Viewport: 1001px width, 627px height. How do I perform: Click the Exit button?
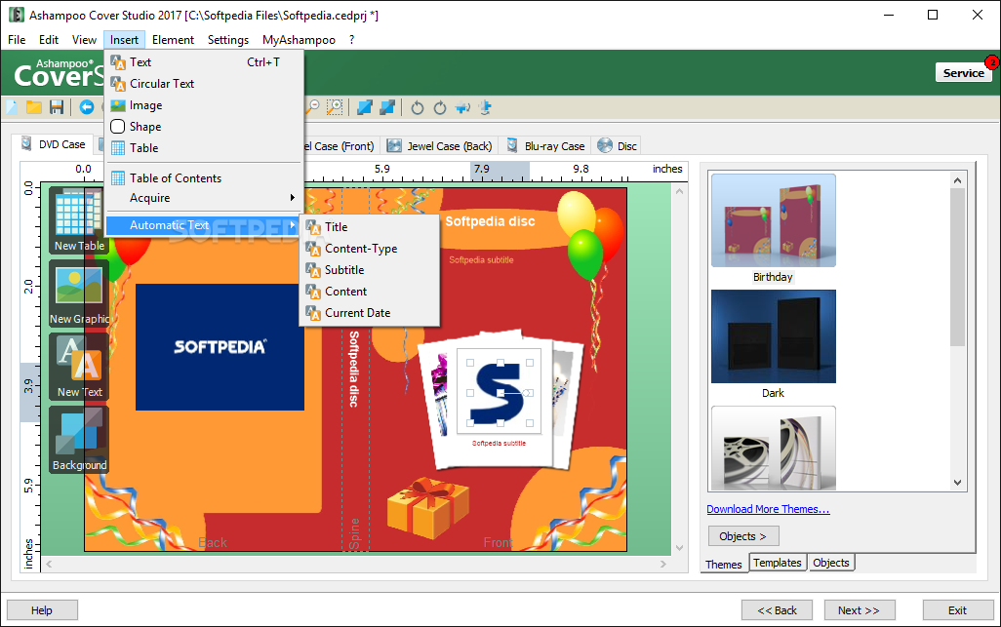click(957, 610)
